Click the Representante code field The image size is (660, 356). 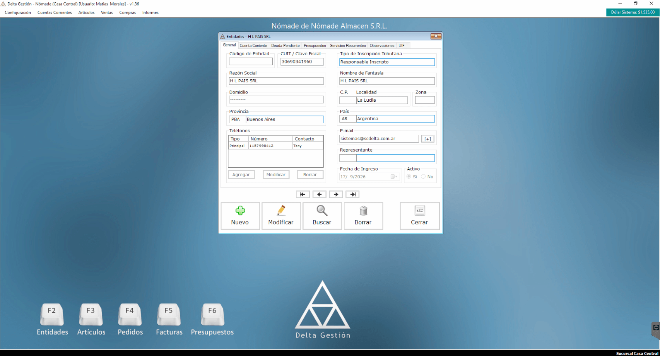[x=348, y=158]
